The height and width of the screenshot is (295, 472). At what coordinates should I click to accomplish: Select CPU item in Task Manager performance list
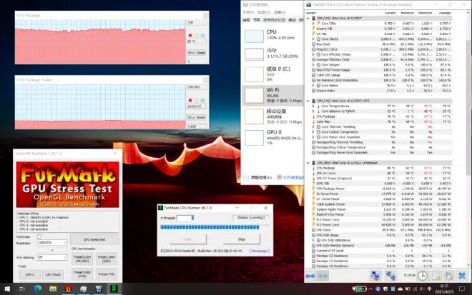[272, 35]
